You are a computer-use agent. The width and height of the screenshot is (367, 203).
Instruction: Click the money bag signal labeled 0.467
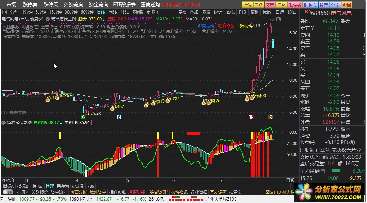pyautogui.click(x=112, y=108)
